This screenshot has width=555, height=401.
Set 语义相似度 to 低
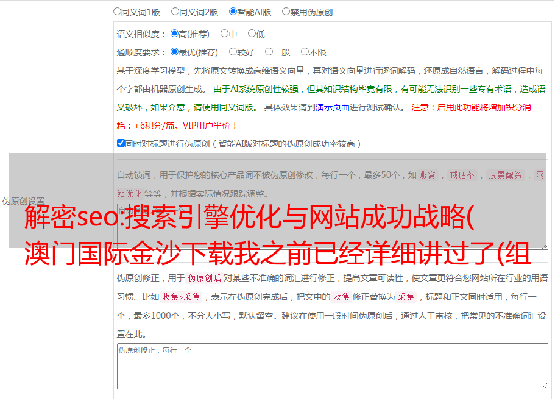252,34
